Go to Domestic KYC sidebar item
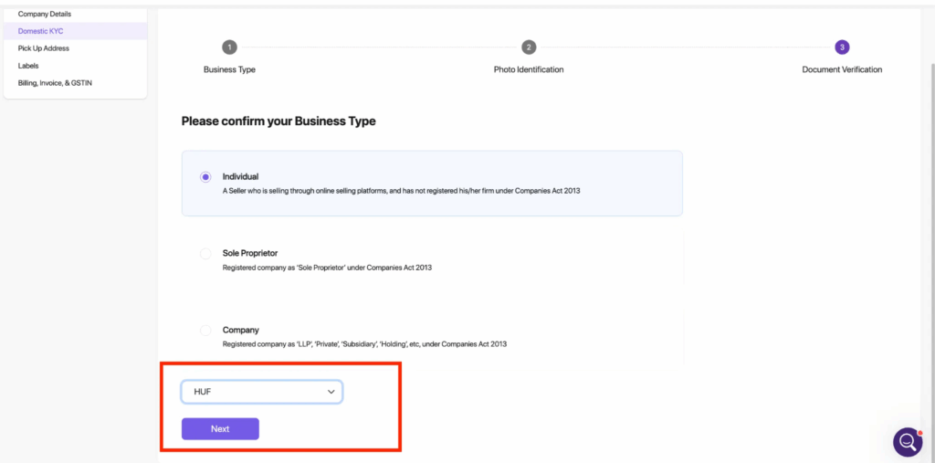The width and height of the screenshot is (935, 463). coord(40,31)
